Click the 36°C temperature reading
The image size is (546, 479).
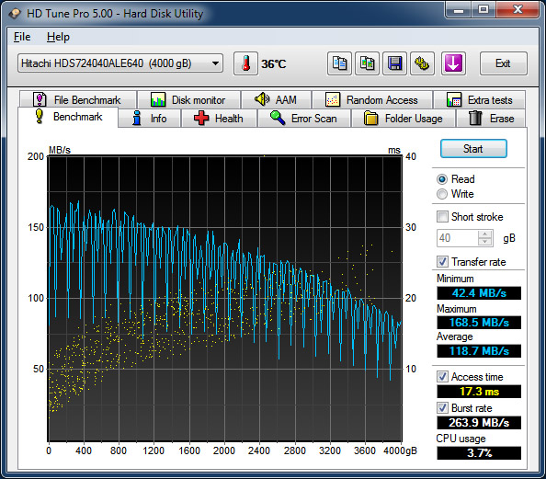click(274, 64)
